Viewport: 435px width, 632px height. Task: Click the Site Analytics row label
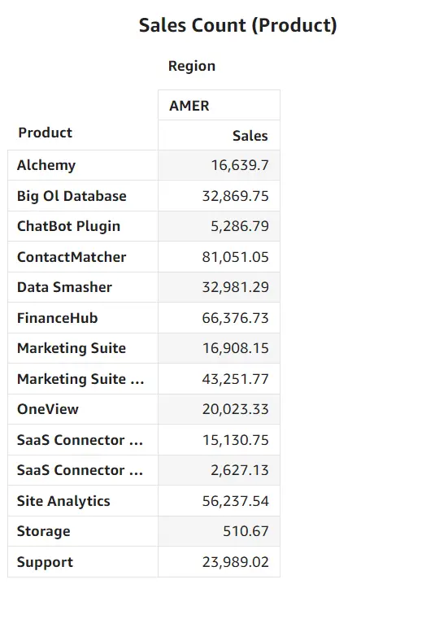pyautogui.click(x=63, y=501)
